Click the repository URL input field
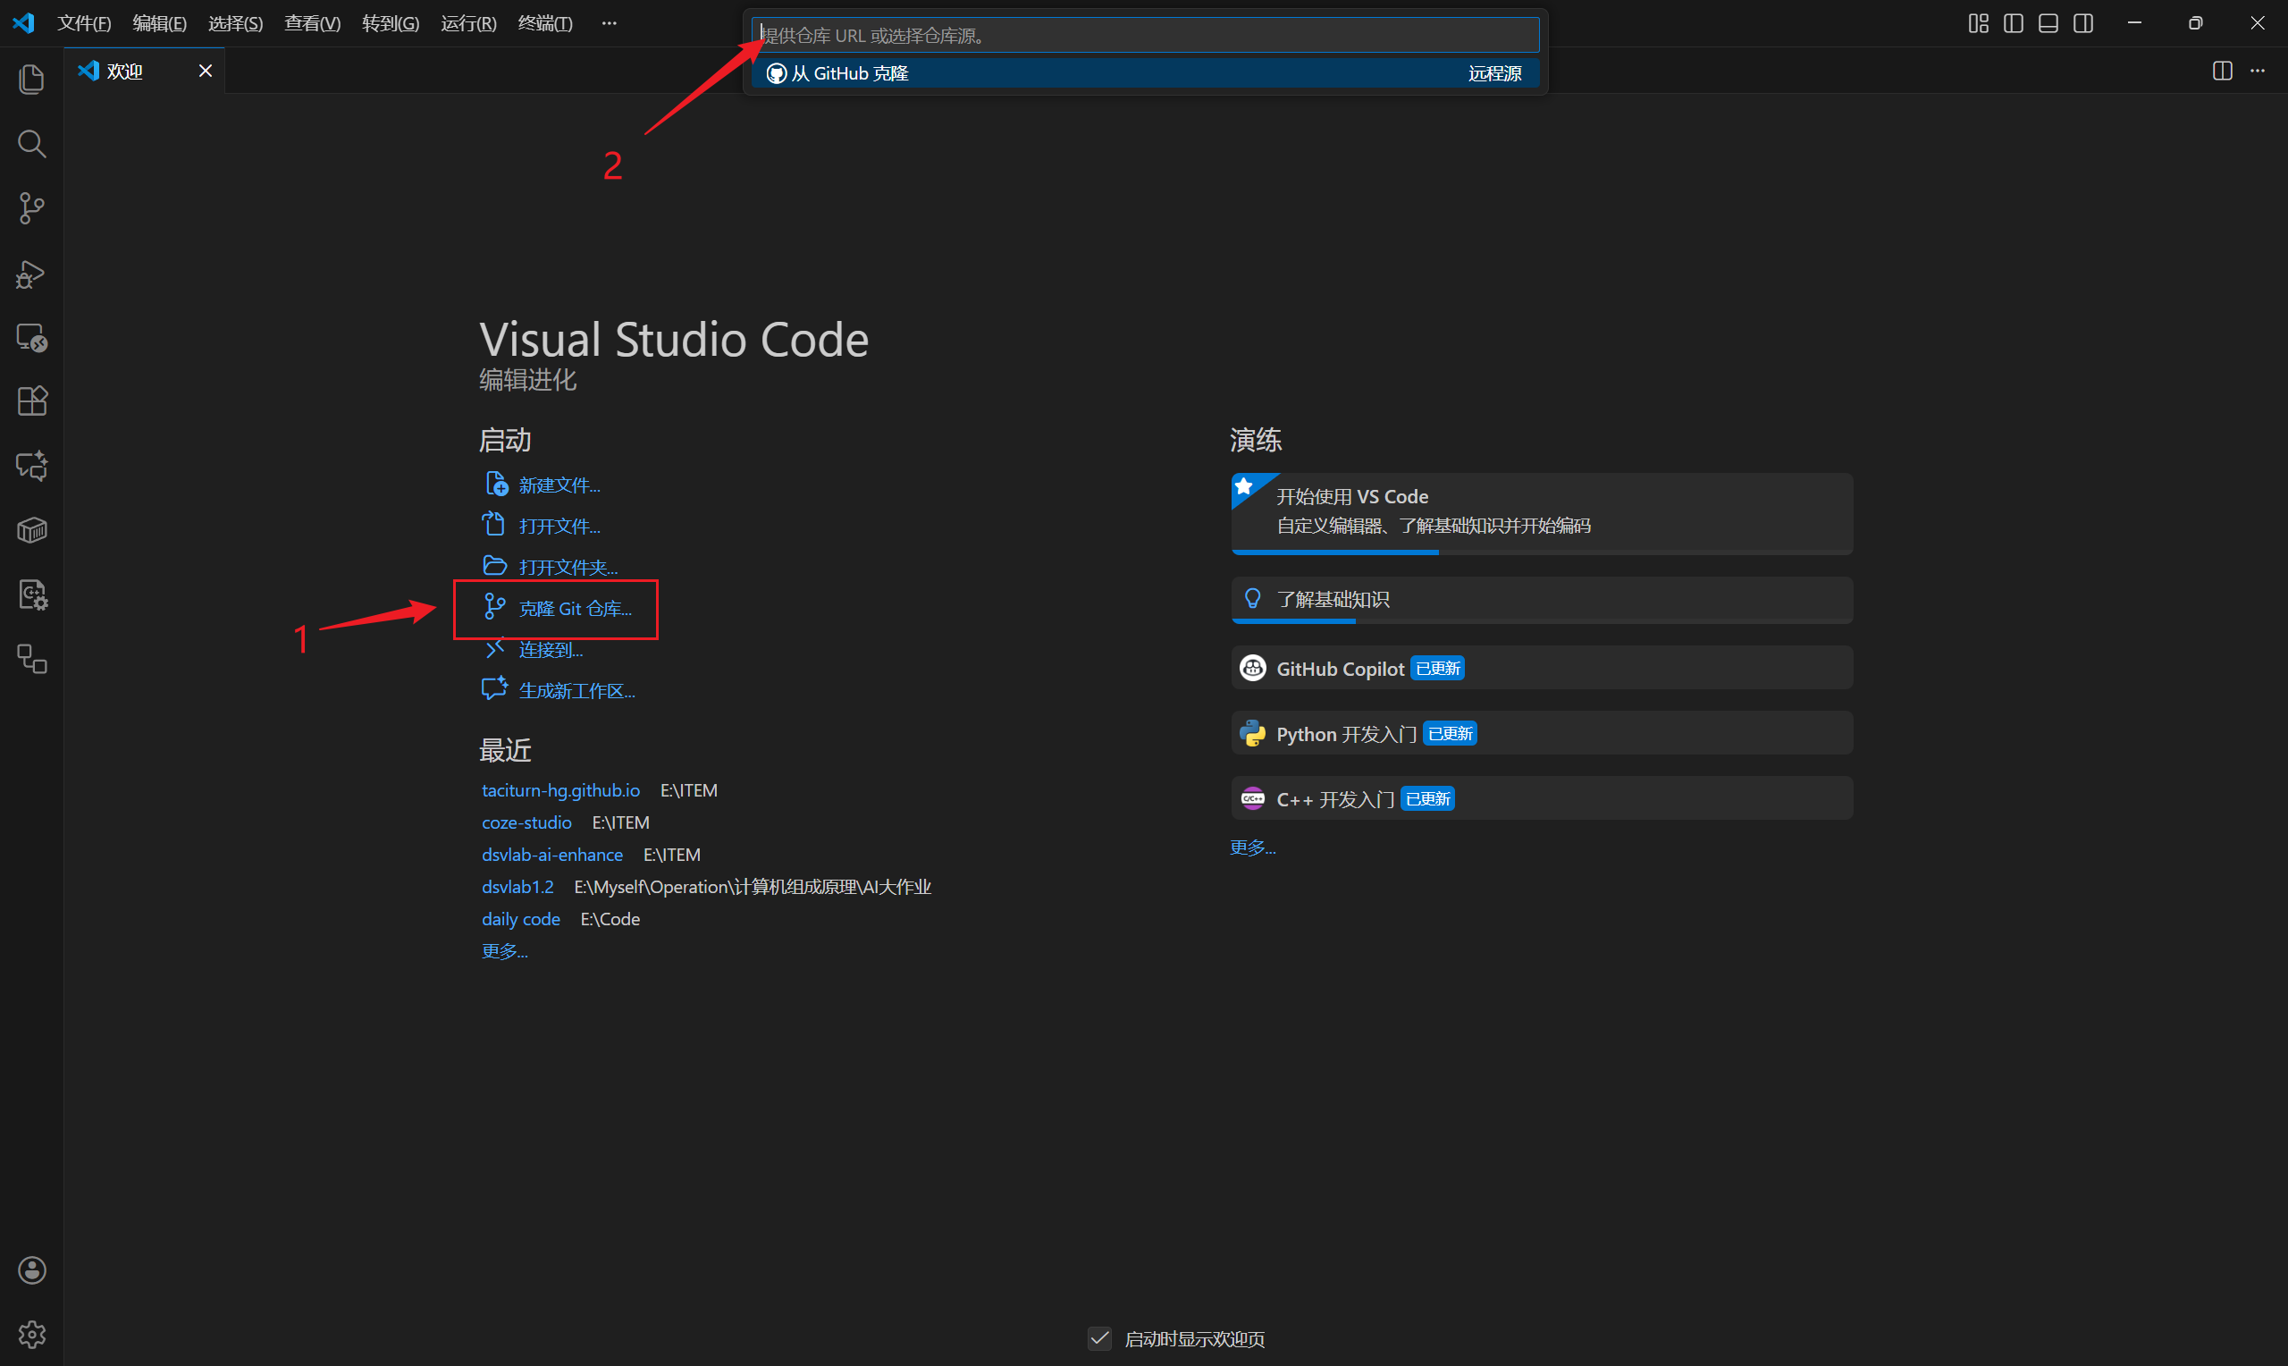2288x1366 pixels. 1145,36
